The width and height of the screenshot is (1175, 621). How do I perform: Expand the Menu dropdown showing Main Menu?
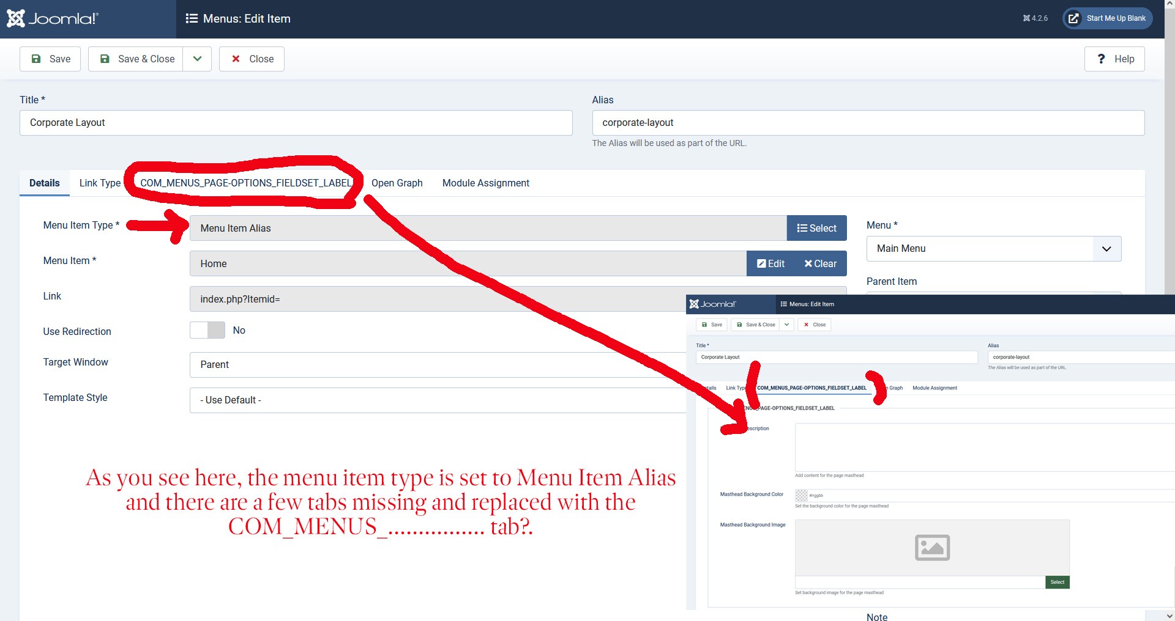pyautogui.click(x=994, y=249)
